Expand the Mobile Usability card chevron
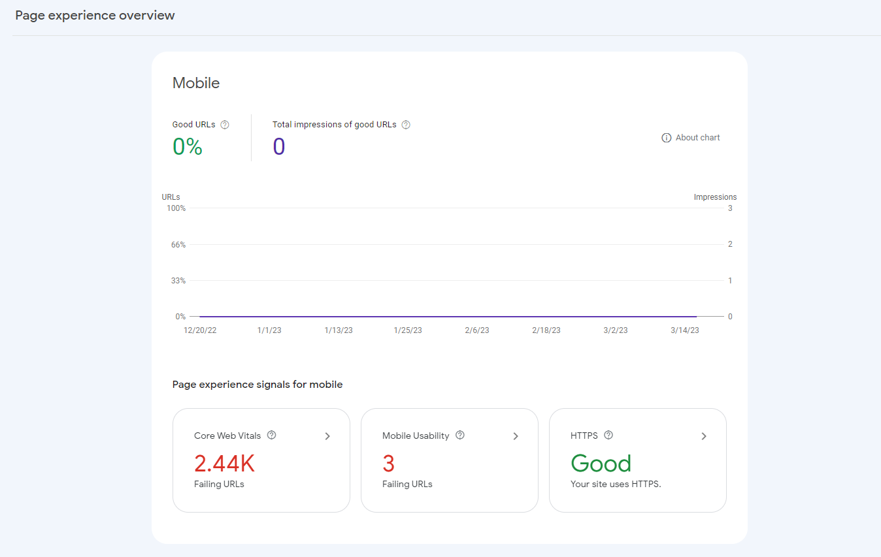881x557 pixels. pos(516,436)
